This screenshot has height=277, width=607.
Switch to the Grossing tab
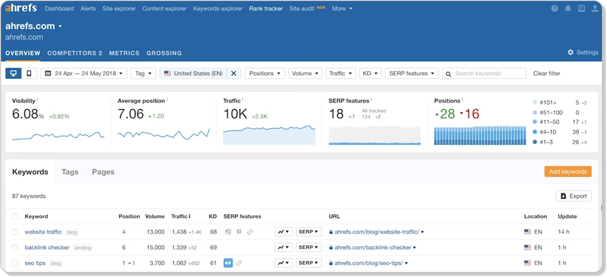(x=164, y=53)
